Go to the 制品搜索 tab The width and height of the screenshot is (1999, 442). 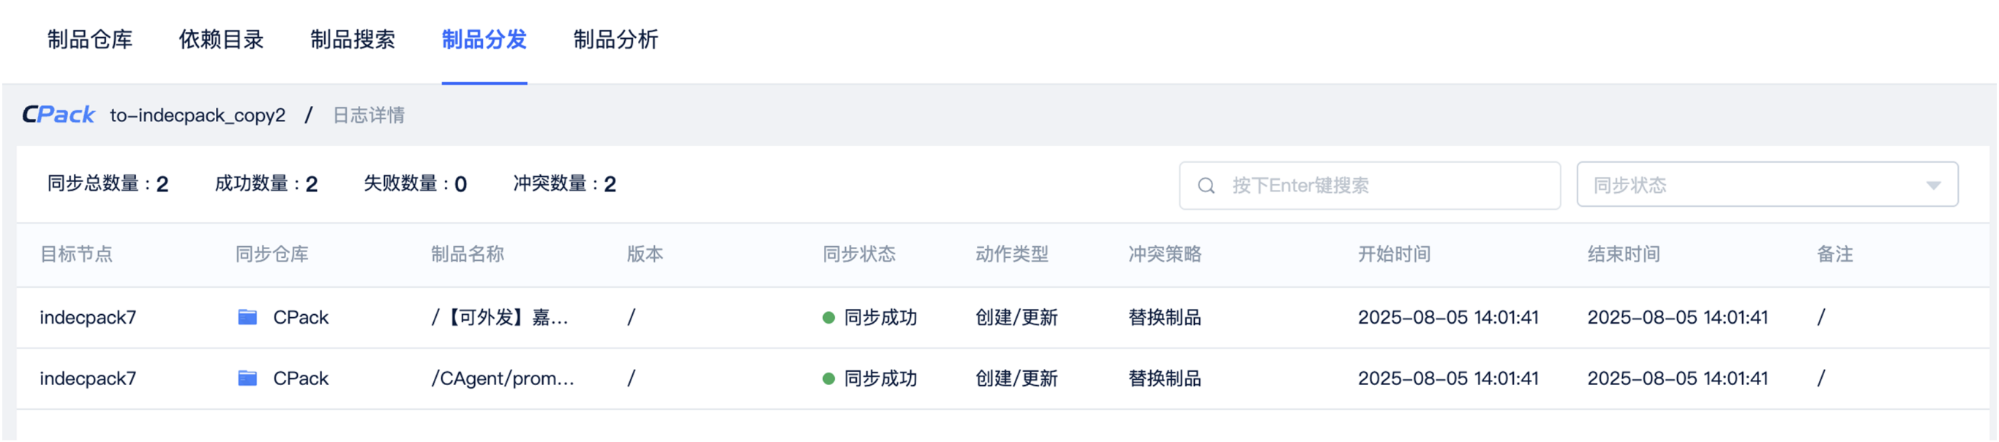click(x=353, y=39)
